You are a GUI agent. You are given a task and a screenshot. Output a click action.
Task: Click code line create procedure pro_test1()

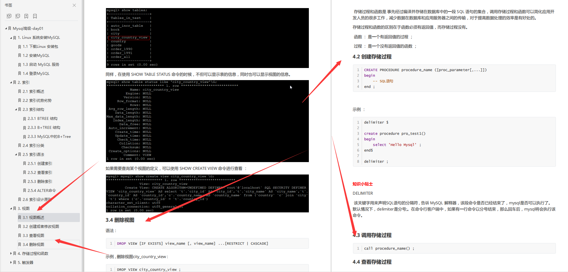click(395, 134)
